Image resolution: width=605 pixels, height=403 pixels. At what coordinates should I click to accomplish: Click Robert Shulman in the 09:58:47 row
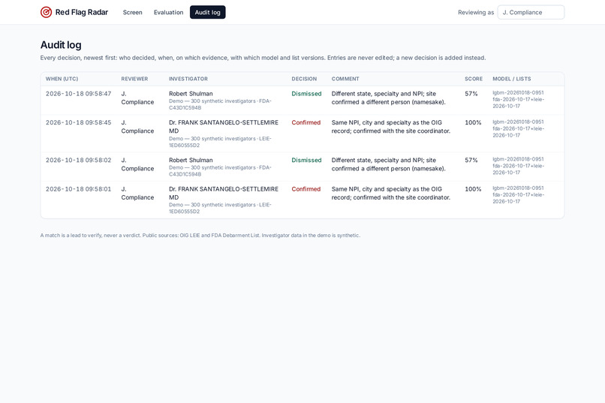tap(191, 94)
